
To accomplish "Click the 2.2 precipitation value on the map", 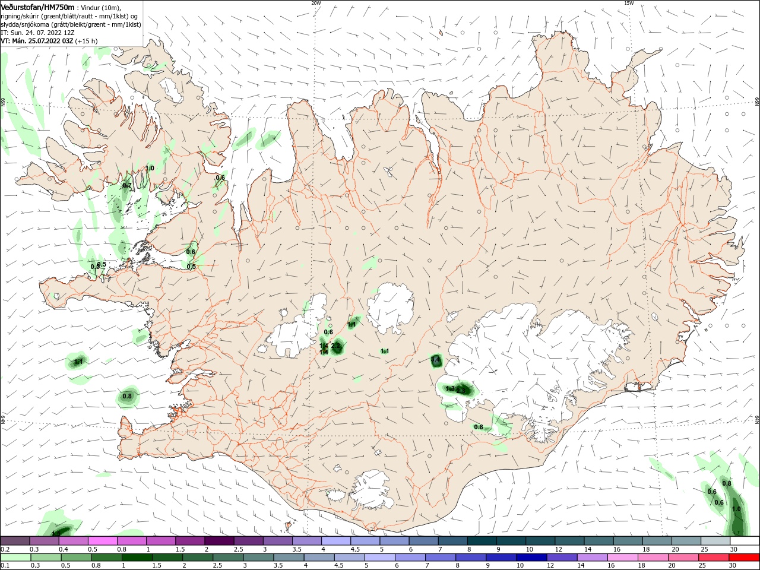I will click(x=335, y=346).
